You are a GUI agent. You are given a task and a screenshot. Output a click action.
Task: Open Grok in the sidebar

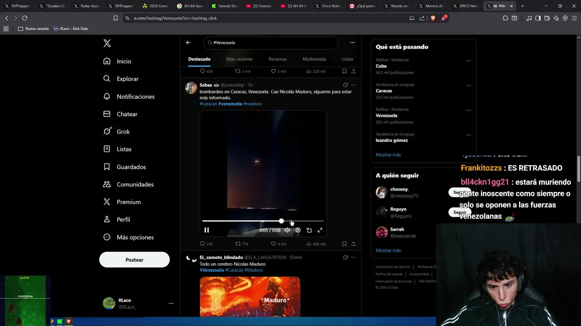tap(117, 132)
